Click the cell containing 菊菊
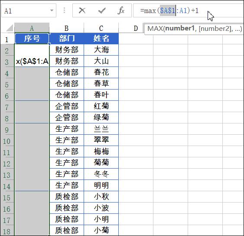The width and height of the screenshot is (244, 236). [x=101, y=163]
